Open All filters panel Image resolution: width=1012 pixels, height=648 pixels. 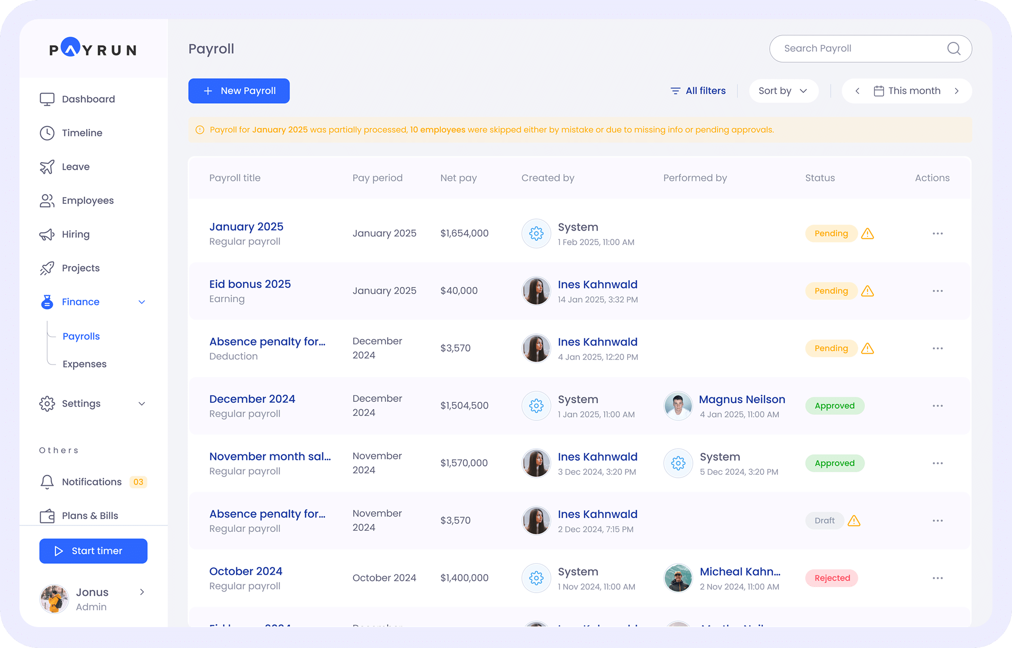[x=698, y=91]
